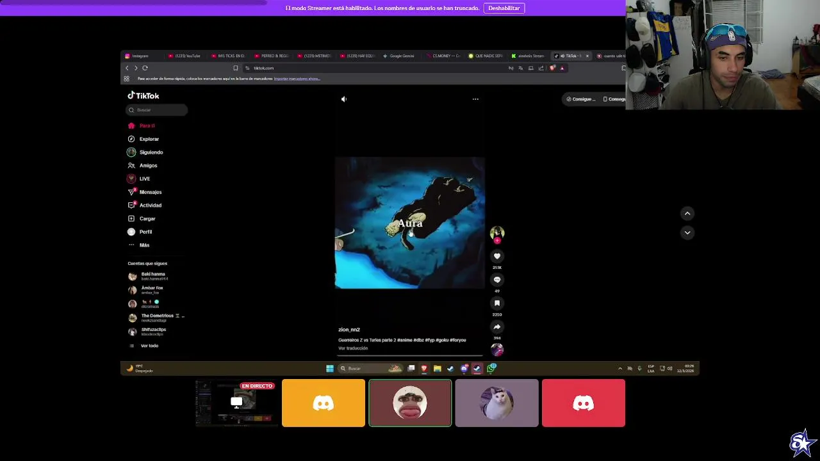The width and height of the screenshot is (820, 461).
Task: Share the video using arrow icon
Action: 497,327
